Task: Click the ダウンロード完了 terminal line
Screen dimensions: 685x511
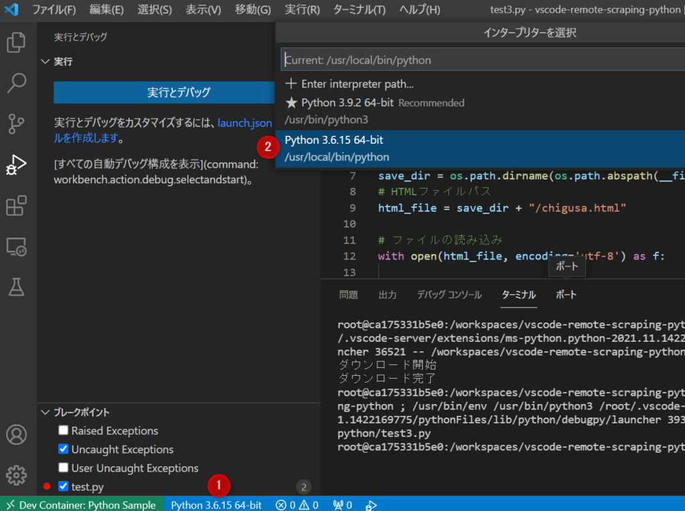Action: point(387,378)
